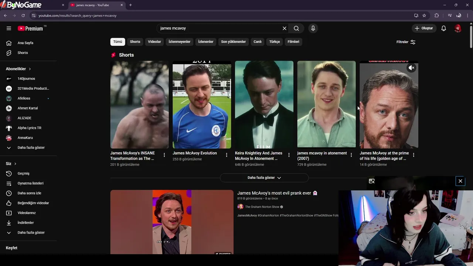The width and height of the screenshot is (473, 266).
Task: Select the Videolar filter chip
Action: click(x=154, y=42)
